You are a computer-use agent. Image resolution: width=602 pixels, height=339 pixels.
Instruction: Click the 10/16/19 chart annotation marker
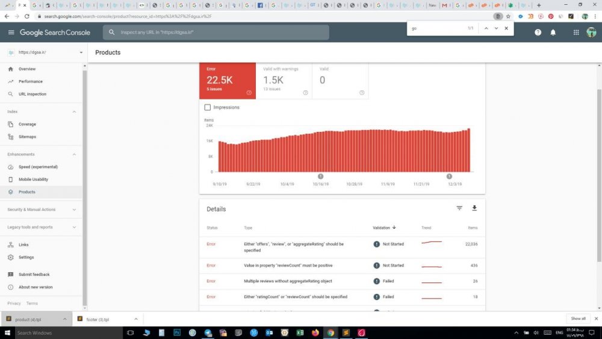pyautogui.click(x=321, y=176)
